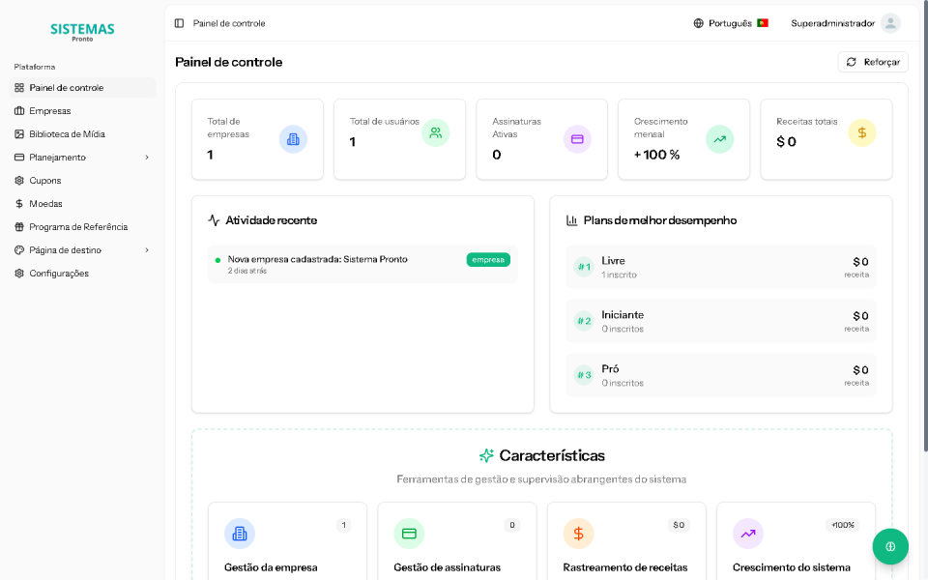Click the Crescimento mensal trend icon
Image resolution: width=928 pixels, height=580 pixels.
pyautogui.click(x=719, y=139)
